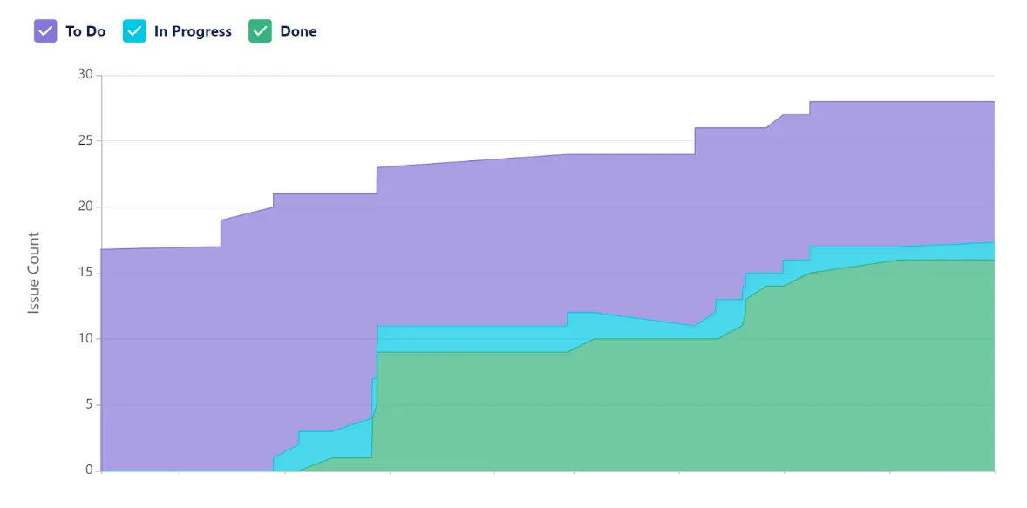
Task: Disable the green Done checkbox
Action: [260, 31]
